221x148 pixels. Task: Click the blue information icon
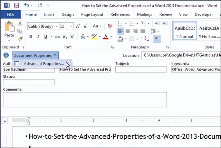(x=6, y=55)
